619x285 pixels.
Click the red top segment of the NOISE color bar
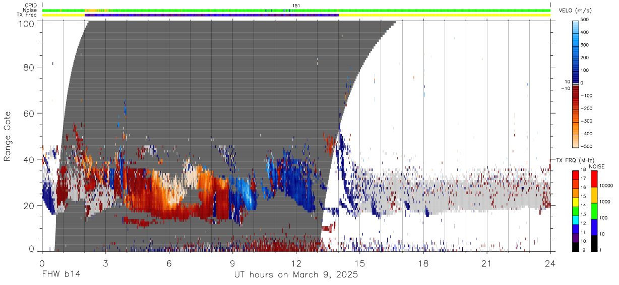tap(593, 179)
